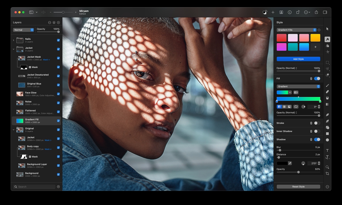Select the Crop tool

[327, 173]
